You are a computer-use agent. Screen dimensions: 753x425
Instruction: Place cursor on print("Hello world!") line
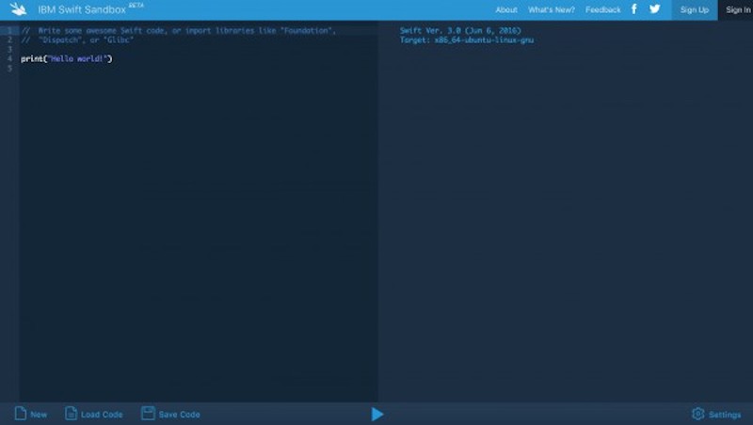tap(66, 58)
